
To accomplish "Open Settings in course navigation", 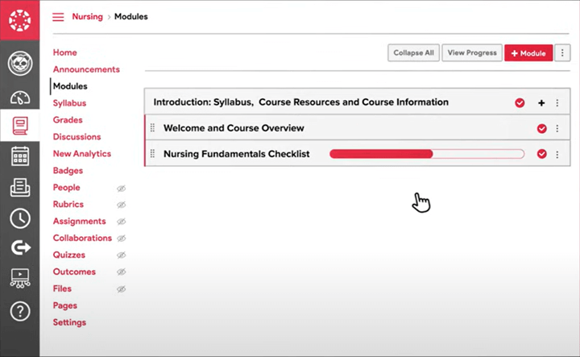I will (x=69, y=322).
